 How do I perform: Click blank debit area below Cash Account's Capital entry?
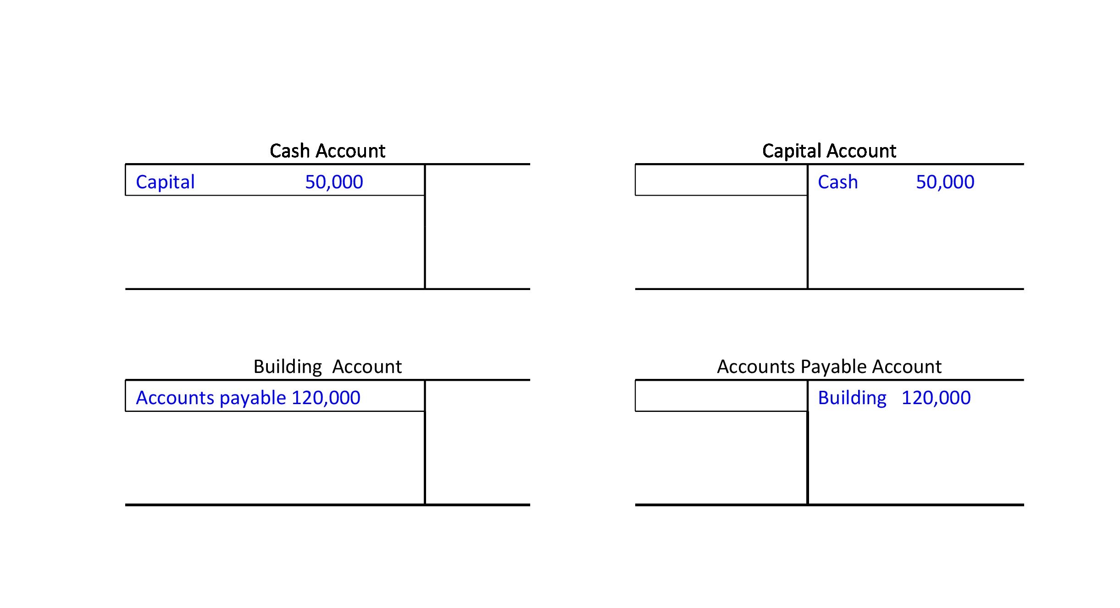[275, 242]
